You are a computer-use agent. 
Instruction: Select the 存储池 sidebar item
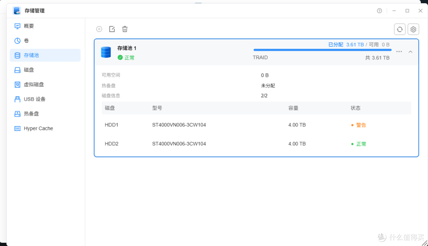tap(45, 55)
